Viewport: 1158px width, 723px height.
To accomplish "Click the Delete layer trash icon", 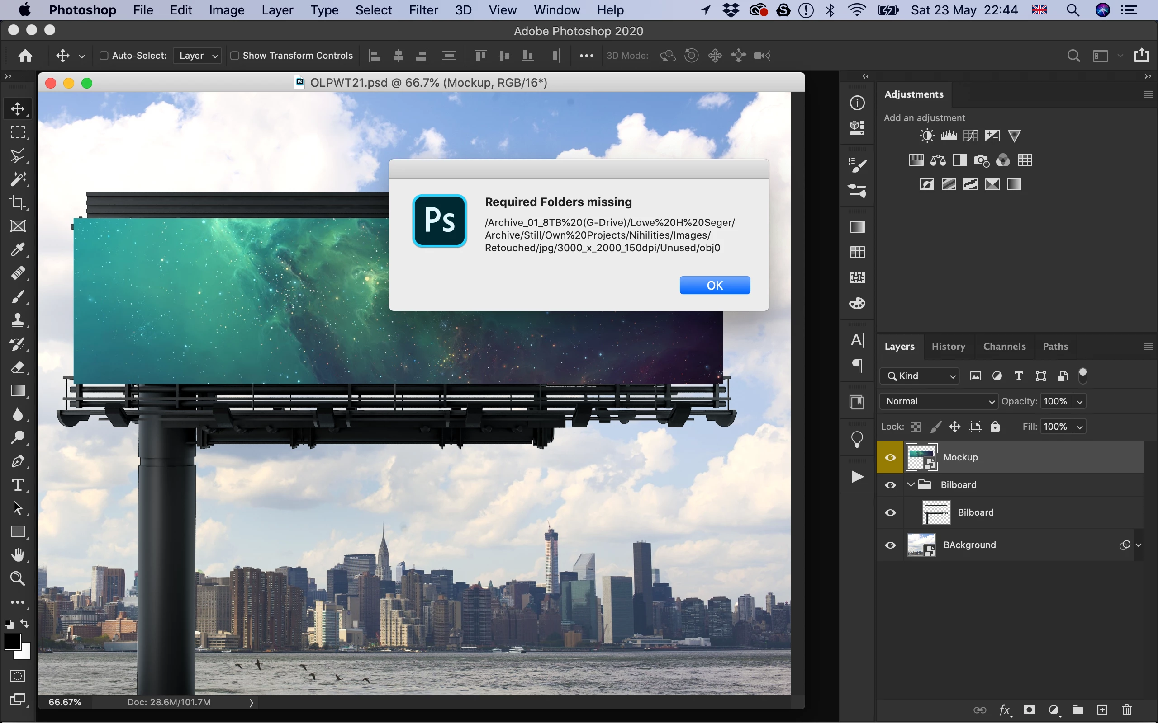I will [x=1126, y=710].
